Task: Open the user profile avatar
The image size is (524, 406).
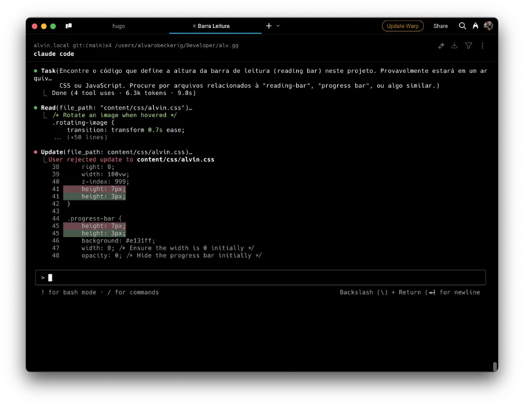Action: point(488,26)
